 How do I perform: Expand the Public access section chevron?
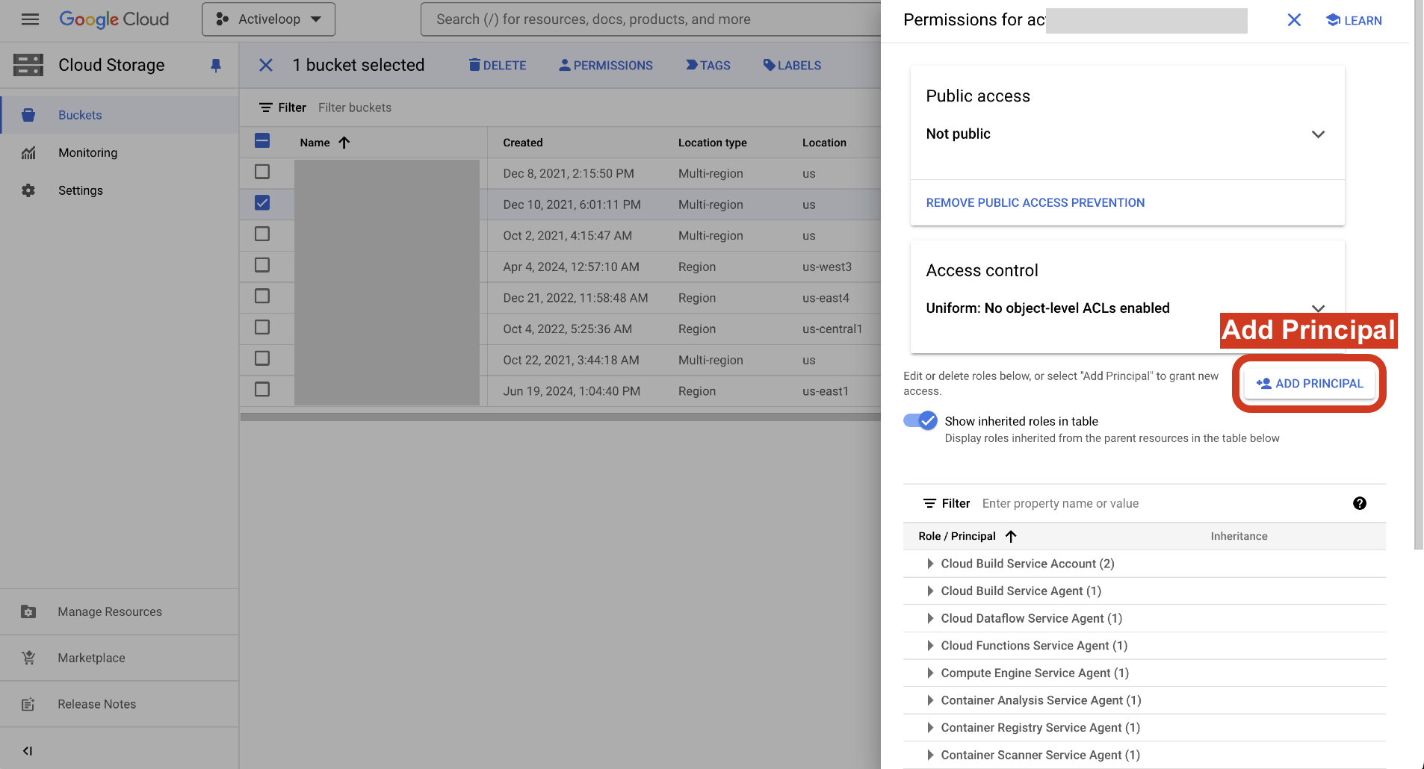click(1317, 134)
